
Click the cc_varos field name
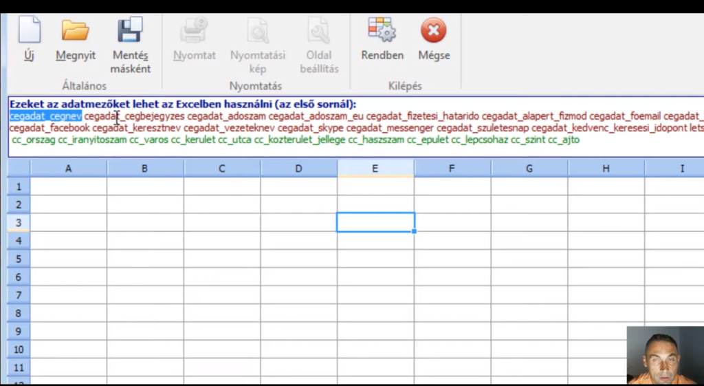coord(148,140)
